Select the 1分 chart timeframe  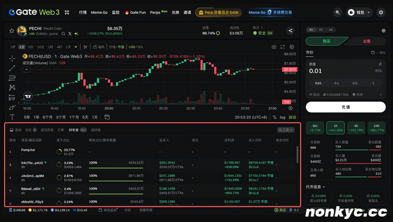pos(22,47)
